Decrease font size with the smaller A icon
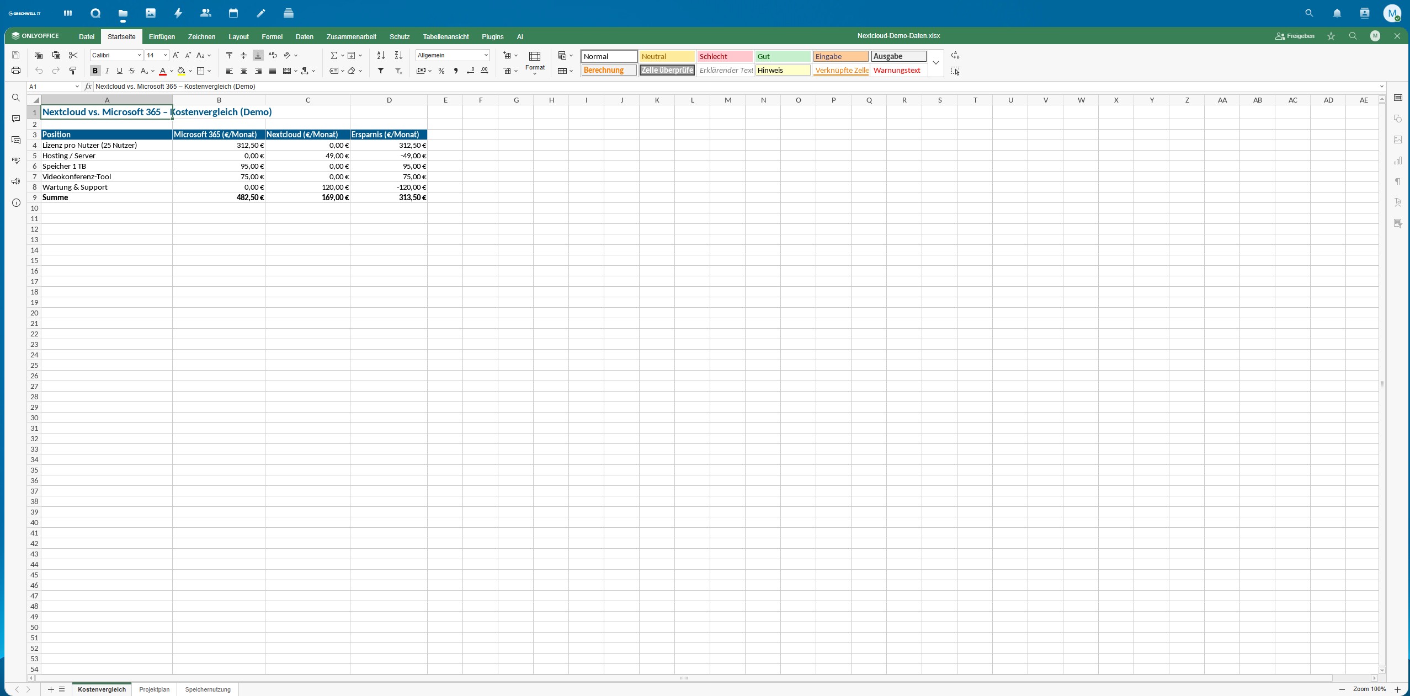Viewport: 1410px width, 696px height. point(188,55)
